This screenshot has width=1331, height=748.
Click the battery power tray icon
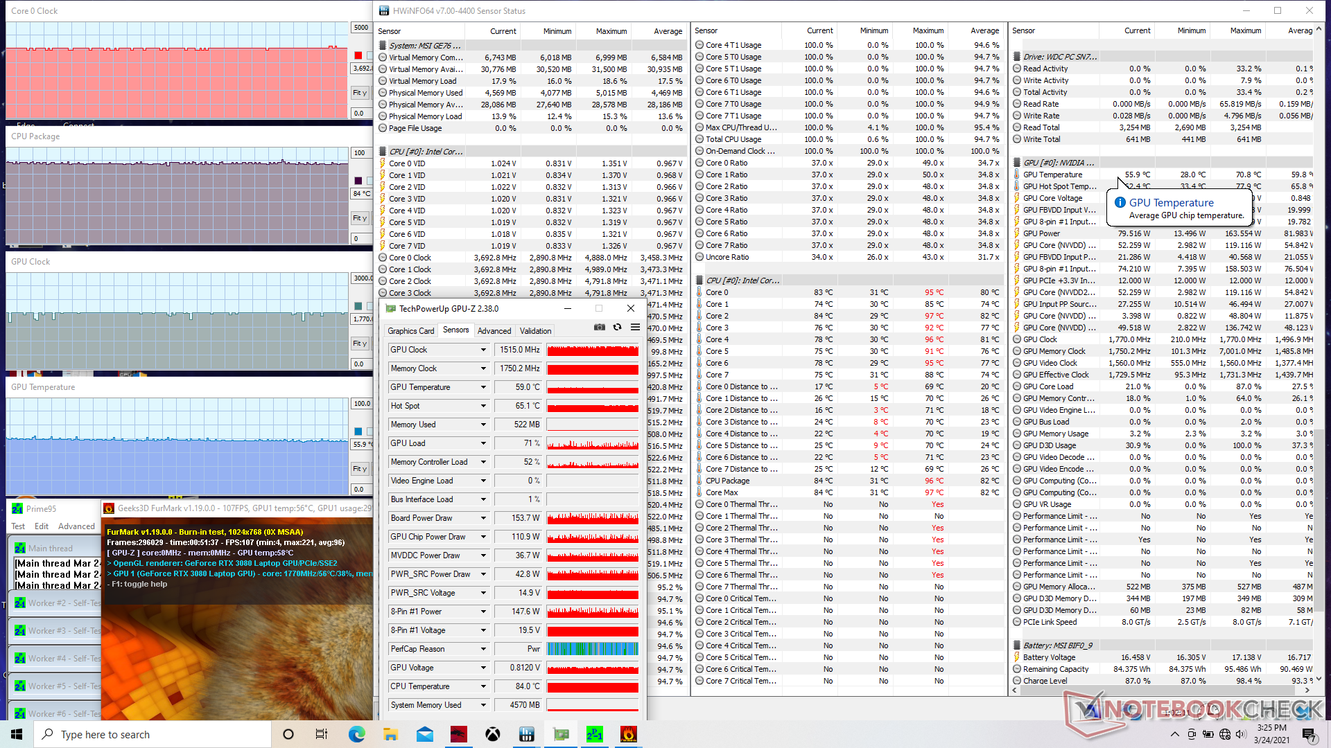click(1208, 734)
